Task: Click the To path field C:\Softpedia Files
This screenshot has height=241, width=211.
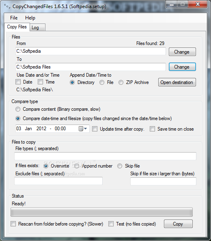Action: tap(90, 67)
